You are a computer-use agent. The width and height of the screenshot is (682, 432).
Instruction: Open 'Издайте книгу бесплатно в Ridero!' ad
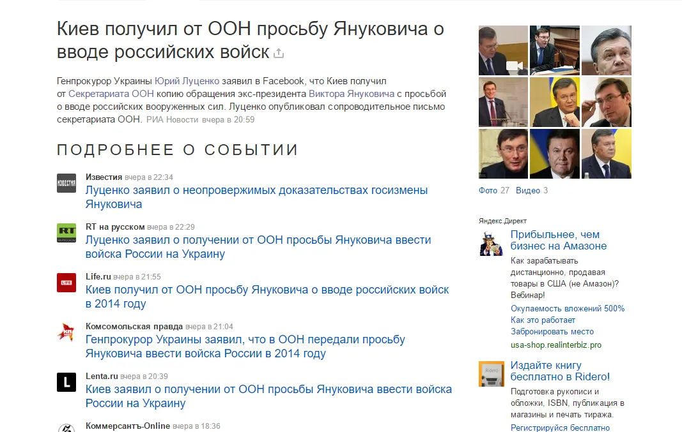point(560,371)
